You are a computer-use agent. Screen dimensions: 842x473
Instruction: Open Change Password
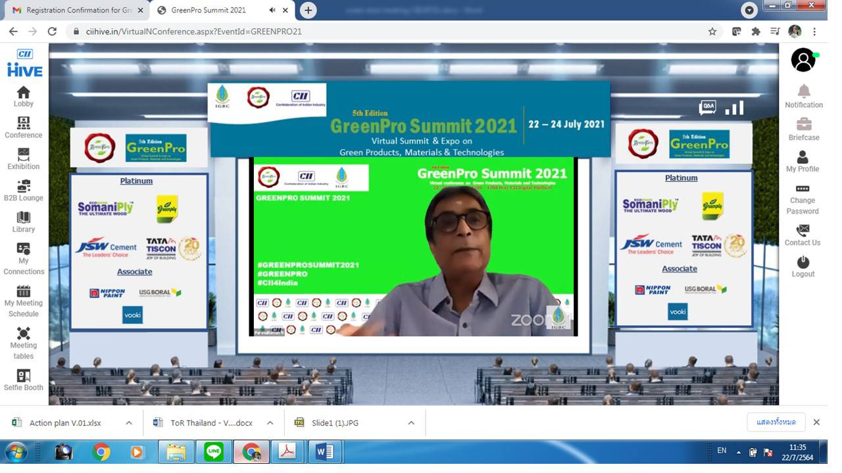pos(803,198)
